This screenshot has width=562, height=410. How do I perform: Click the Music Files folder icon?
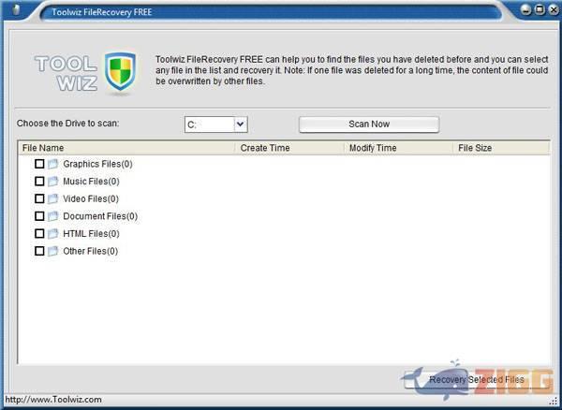click(x=52, y=182)
